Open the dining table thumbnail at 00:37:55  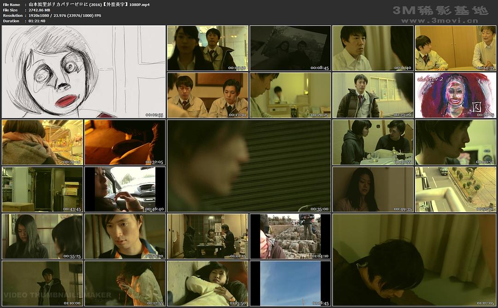[x=373, y=142]
